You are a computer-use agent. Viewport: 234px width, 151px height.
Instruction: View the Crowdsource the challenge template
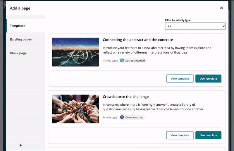click(x=180, y=135)
